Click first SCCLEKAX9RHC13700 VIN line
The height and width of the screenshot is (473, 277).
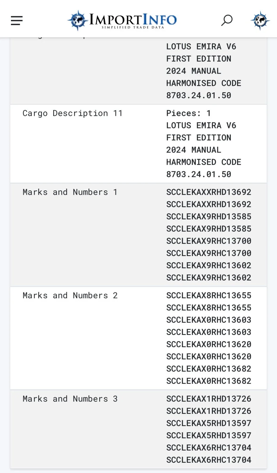pyautogui.click(x=209, y=241)
